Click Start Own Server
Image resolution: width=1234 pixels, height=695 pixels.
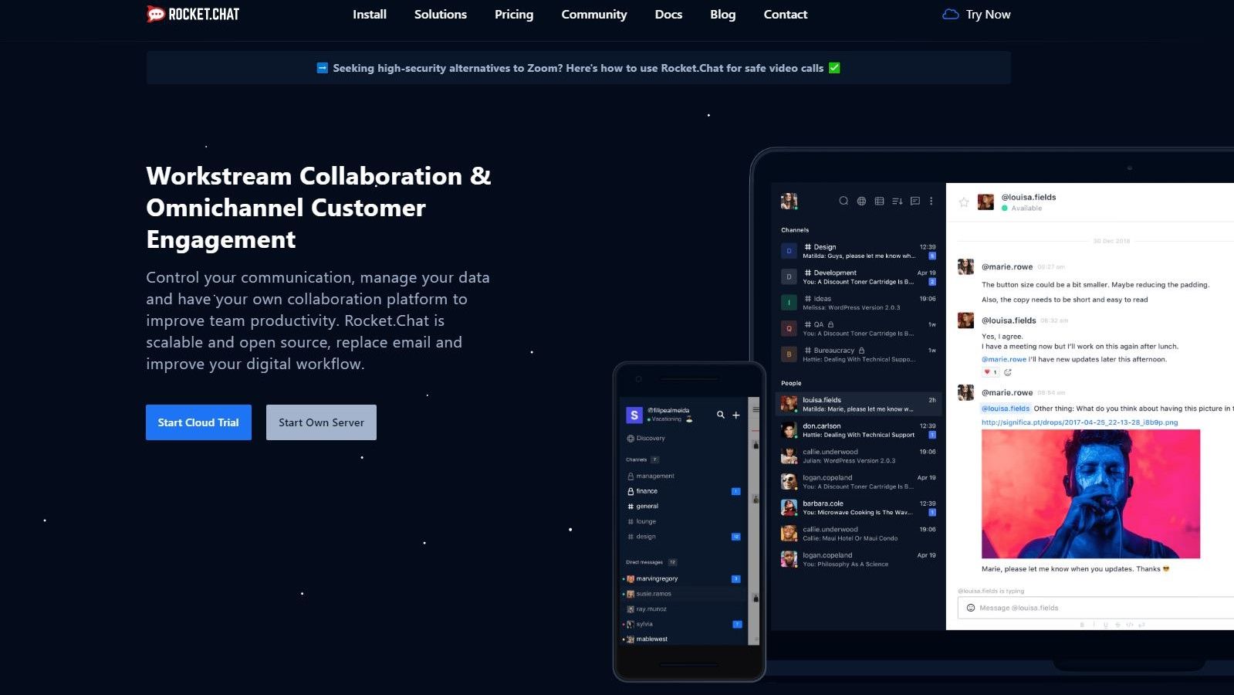tap(321, 422)
